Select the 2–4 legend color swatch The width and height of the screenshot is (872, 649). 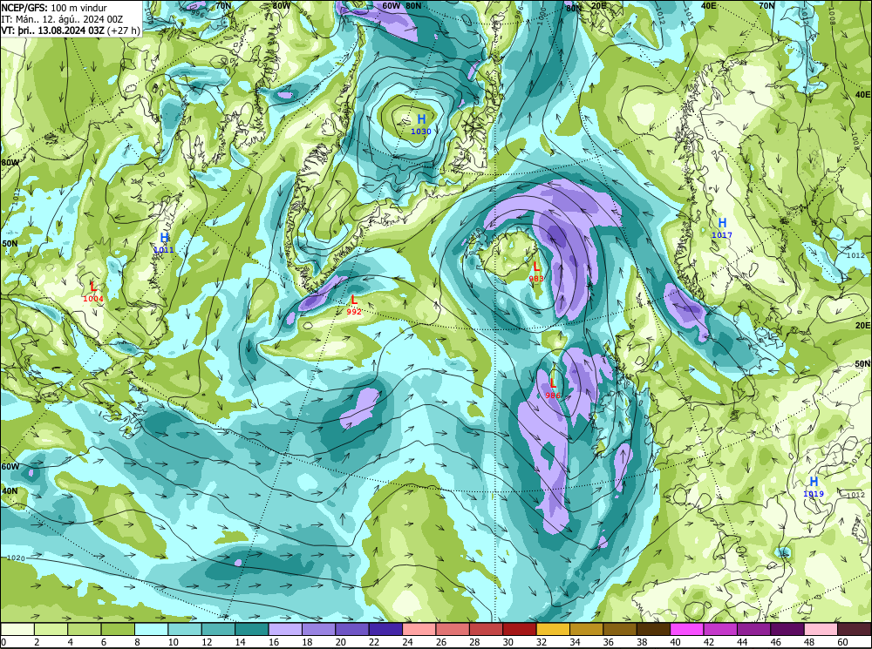[51, 629]
